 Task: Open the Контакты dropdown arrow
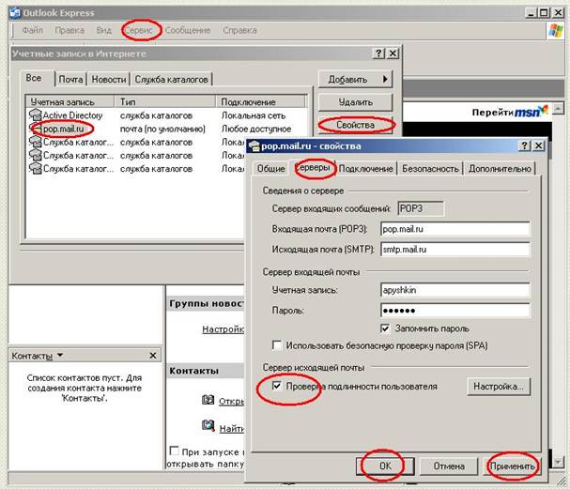point(60,355)
